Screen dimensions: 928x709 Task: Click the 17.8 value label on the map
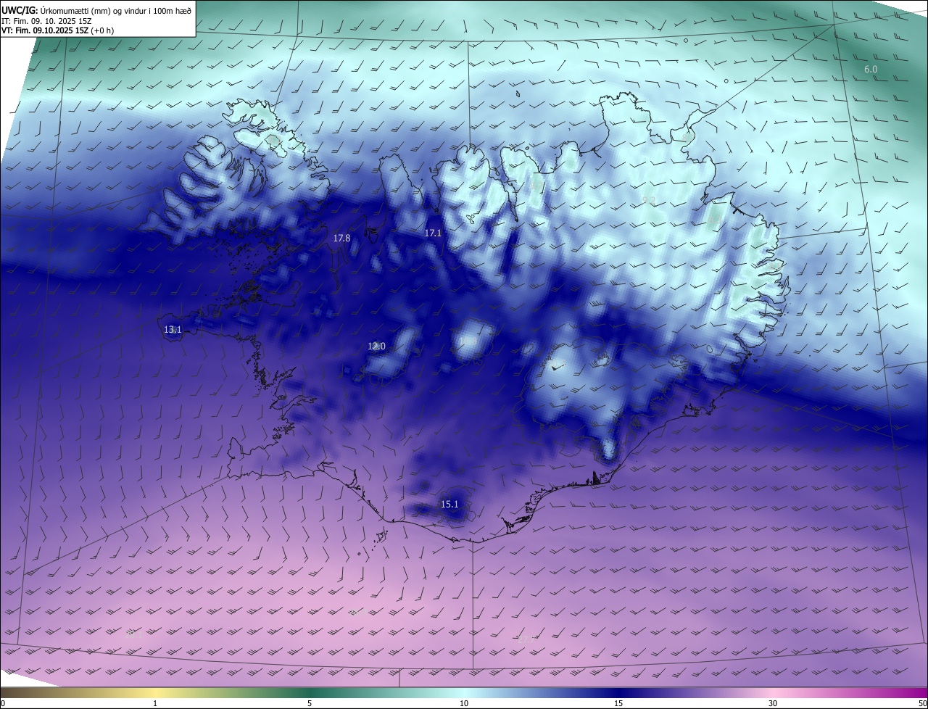tap(342, 238)
